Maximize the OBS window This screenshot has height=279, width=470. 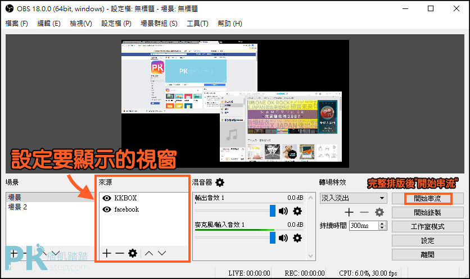431,8
